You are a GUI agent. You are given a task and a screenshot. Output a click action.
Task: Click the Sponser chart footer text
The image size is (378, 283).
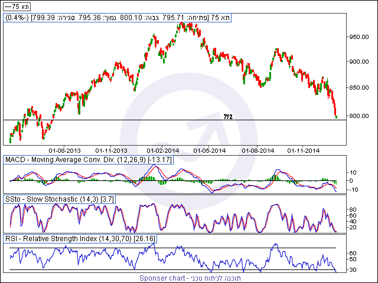coord(190,278)
